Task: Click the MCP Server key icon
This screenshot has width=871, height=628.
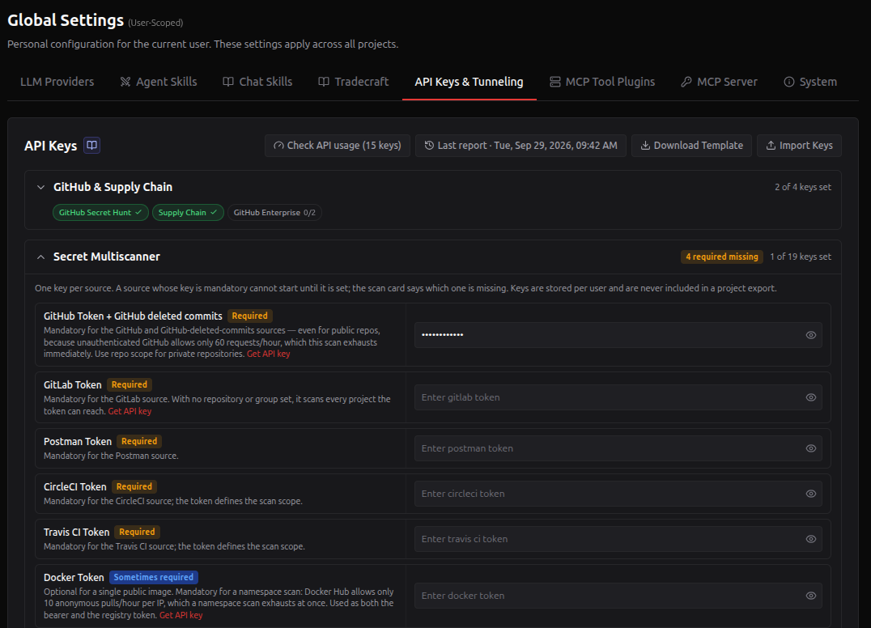Action: click(x=686, y=82)
